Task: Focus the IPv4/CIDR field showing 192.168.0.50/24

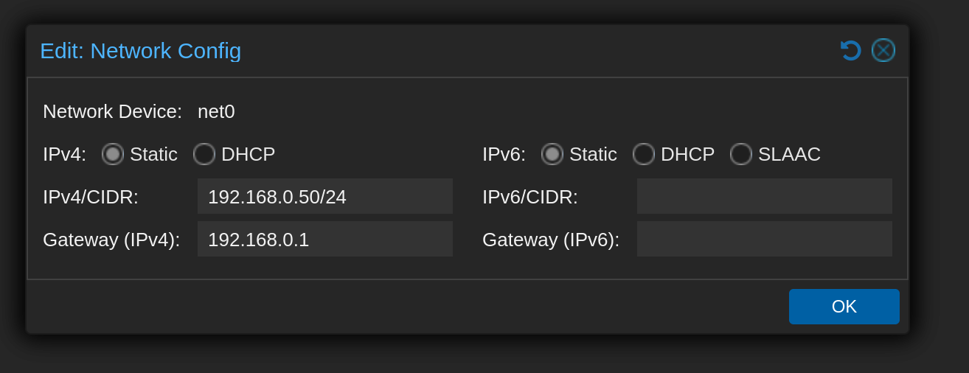Action: (325, 196)
